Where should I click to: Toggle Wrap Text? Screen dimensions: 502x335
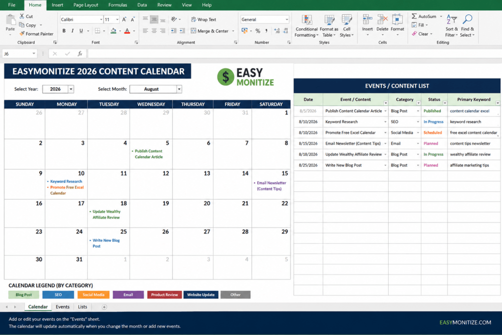click(203, 19)
